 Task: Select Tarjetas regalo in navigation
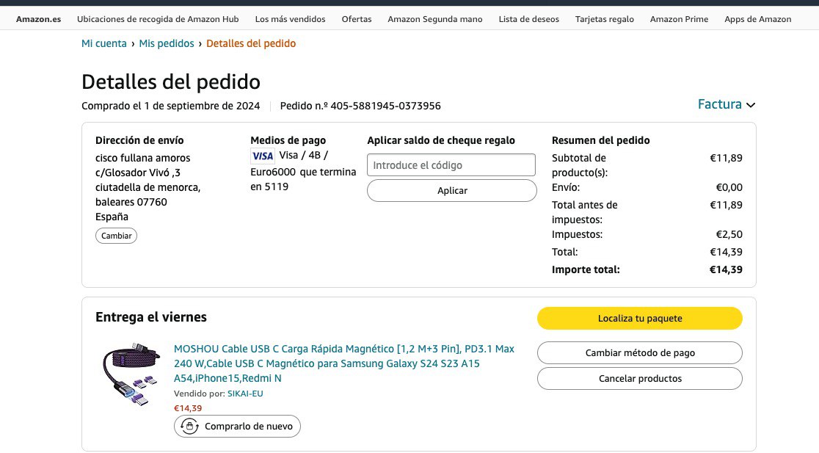click(605, 19)
